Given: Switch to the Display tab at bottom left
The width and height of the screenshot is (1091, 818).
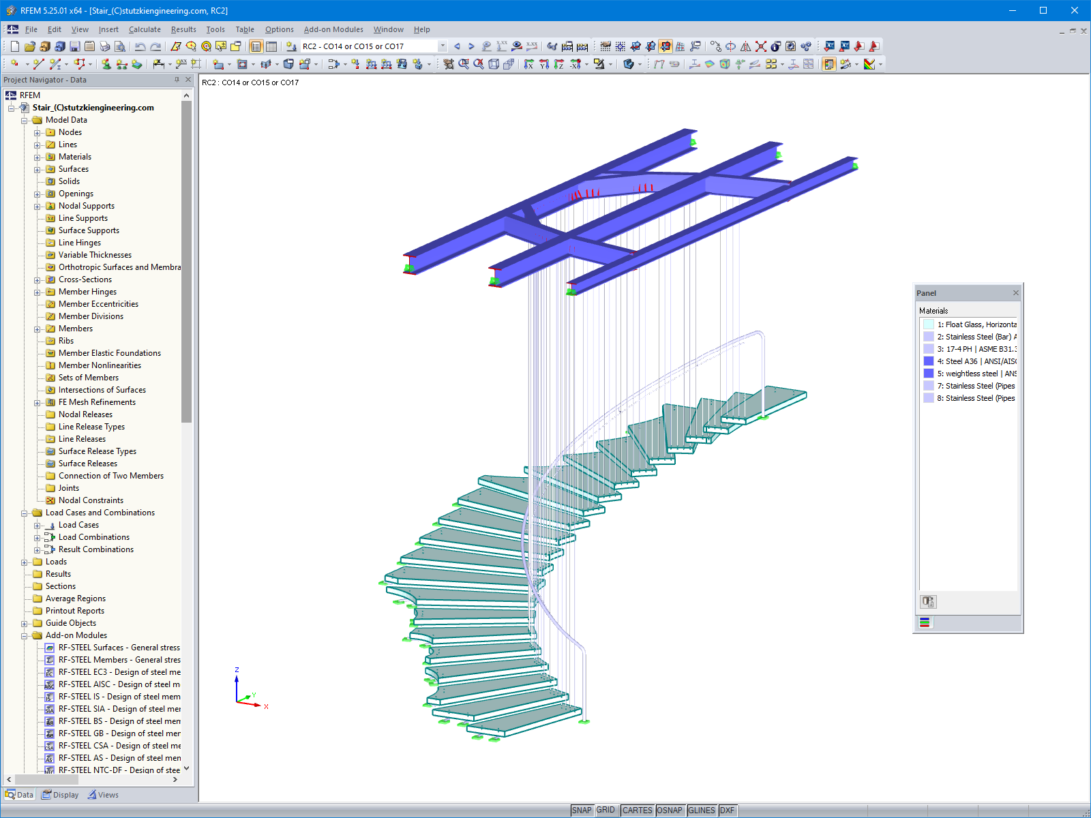Looking at the screenshot, I should [60, 794].
